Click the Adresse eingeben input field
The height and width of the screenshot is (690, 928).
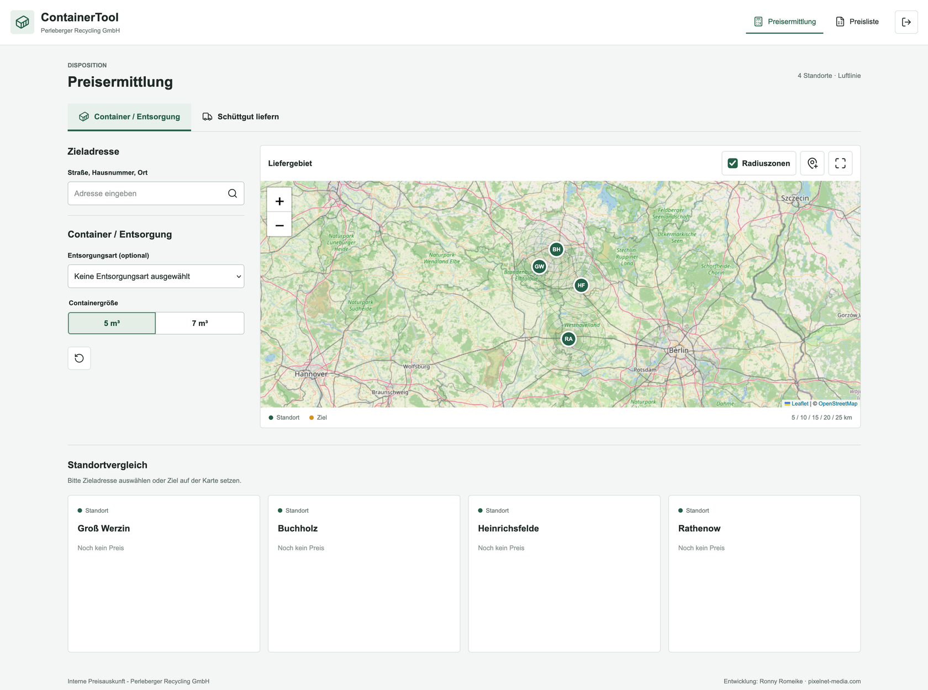[156, 193]
